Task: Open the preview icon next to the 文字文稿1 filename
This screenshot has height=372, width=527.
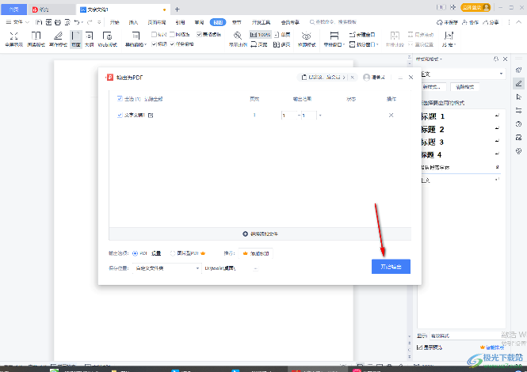Action: 151,115
